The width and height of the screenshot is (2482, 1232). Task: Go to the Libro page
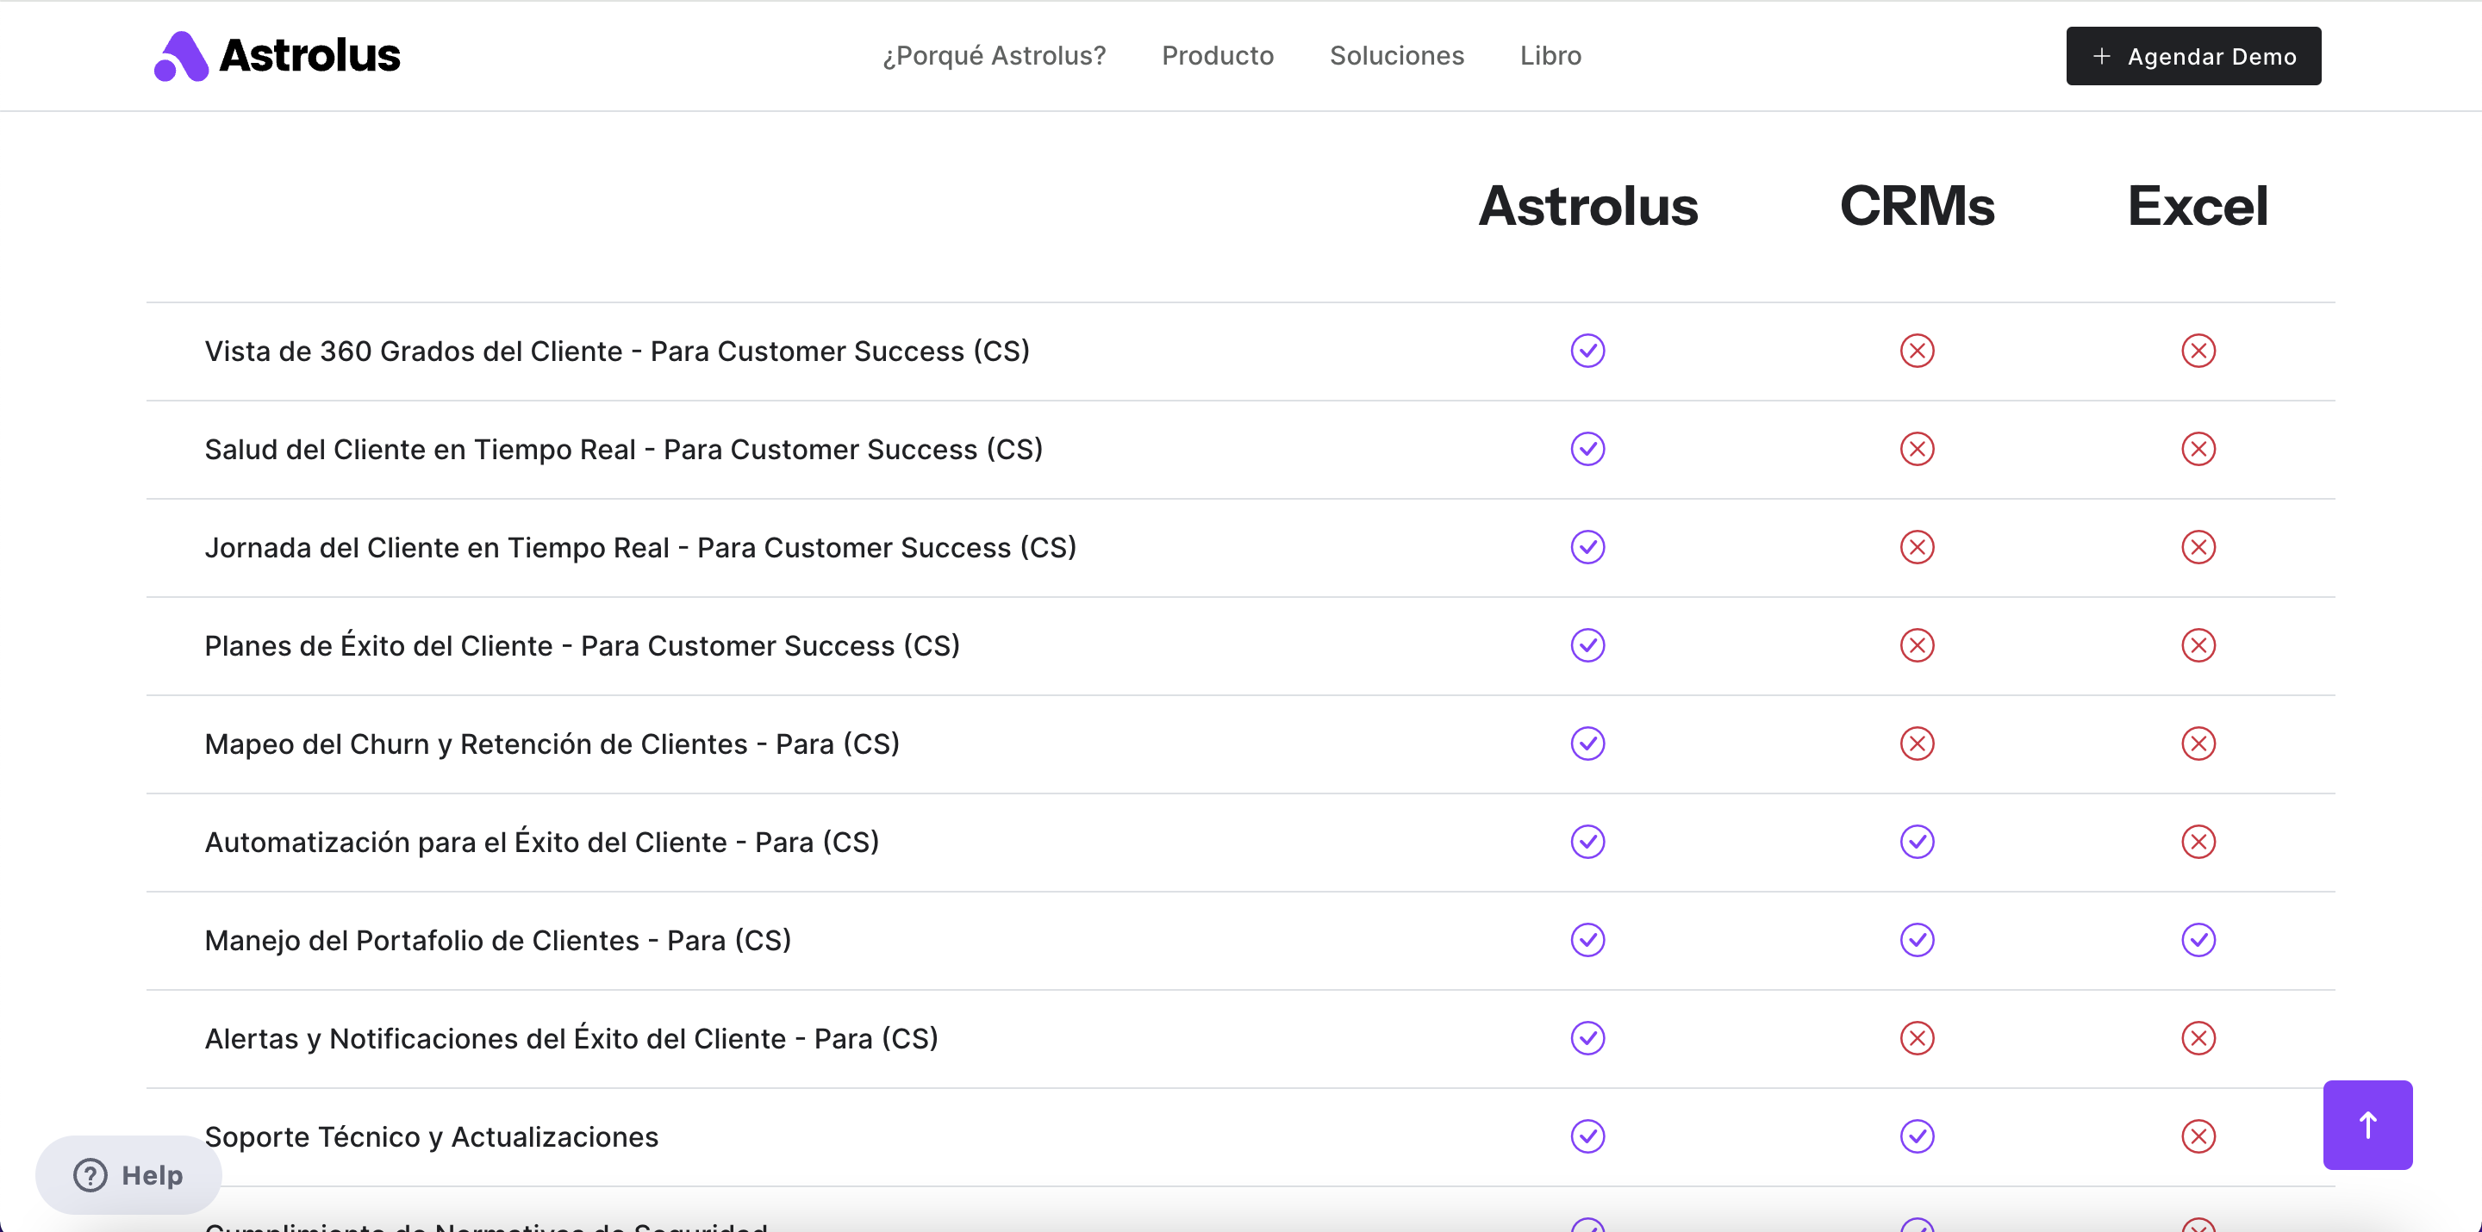tap(1550, 56)
